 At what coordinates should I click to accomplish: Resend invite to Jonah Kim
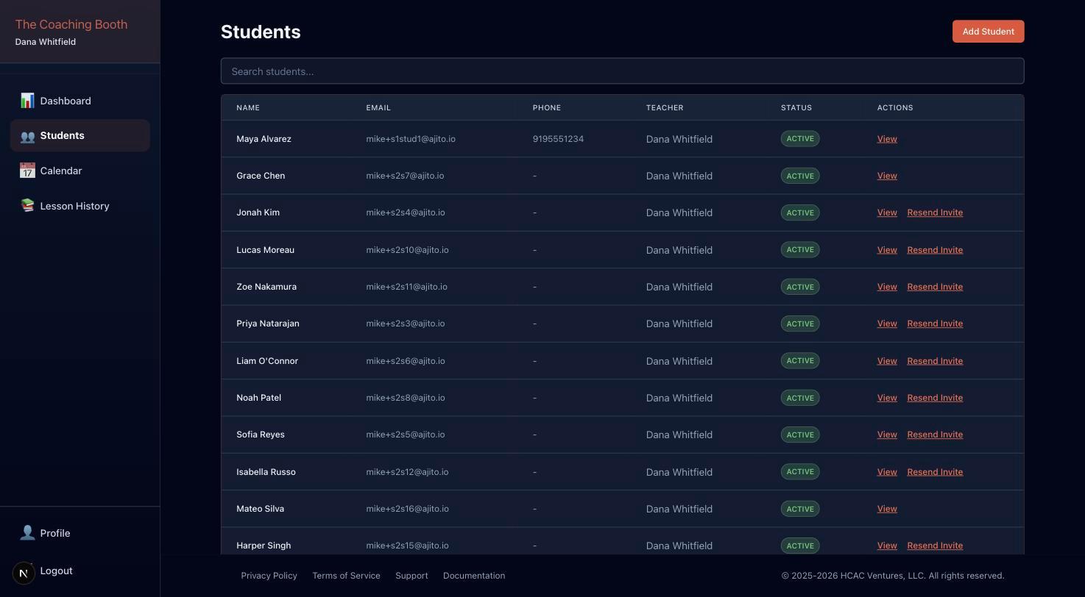coord(934,212)
